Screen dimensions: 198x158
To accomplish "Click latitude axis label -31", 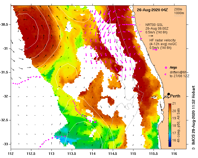I will click(x=5, y=49).
